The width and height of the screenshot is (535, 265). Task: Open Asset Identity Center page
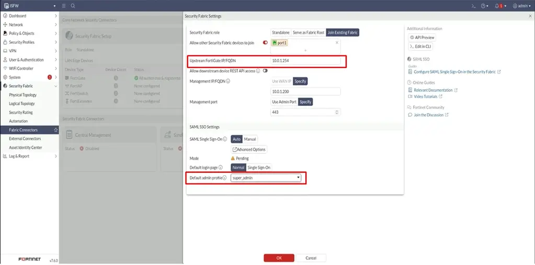26,147
